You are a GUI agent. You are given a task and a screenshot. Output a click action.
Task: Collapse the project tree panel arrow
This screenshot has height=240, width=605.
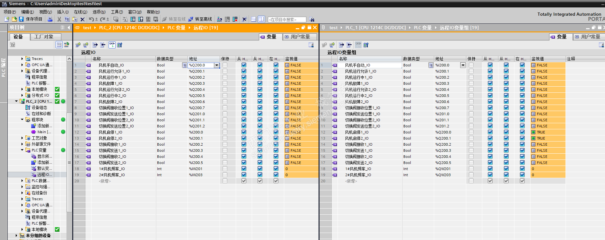[69, 28]
